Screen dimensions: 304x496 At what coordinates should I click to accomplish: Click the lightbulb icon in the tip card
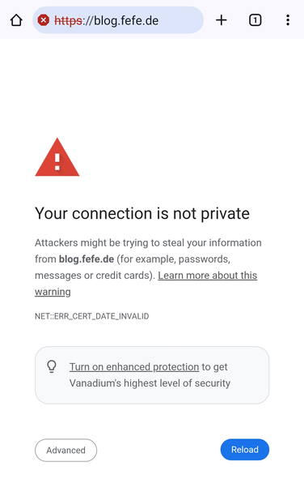pyautogui.click(x=52, y=366)
